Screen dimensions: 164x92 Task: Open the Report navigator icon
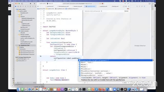click(35, 6)
